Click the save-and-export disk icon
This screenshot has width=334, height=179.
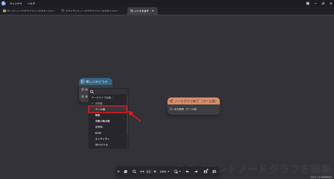[214, 172]
